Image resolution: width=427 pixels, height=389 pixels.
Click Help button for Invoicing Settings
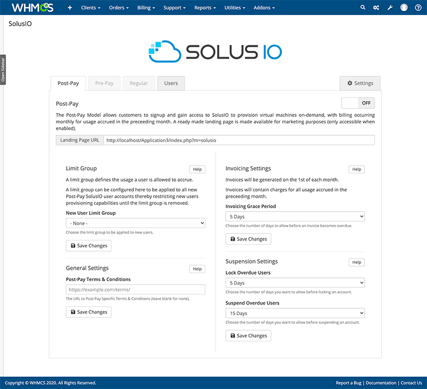(x=357, y=169)
